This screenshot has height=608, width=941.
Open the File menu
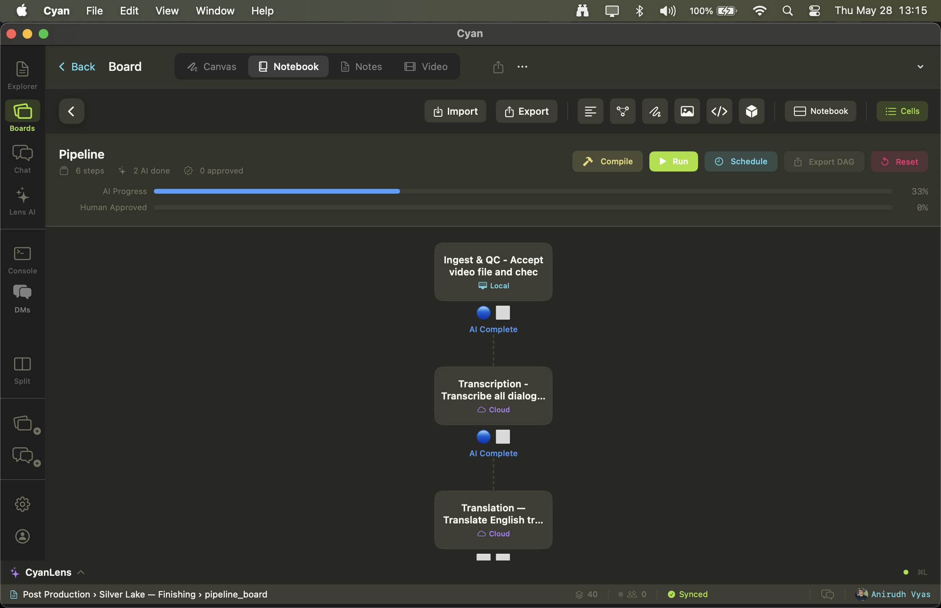(95, 11)
